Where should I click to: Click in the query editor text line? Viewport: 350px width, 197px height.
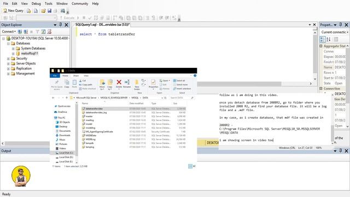(x=107, y=34)
